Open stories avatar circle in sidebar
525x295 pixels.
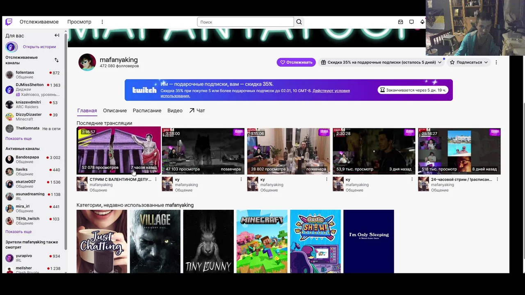coord(11,47)
